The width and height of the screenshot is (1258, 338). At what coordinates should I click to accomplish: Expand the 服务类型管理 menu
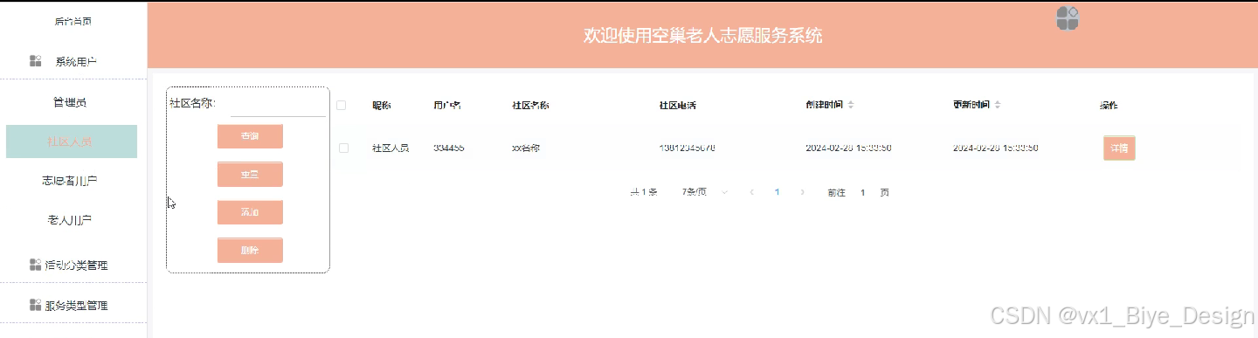click(x=73, y=305)
